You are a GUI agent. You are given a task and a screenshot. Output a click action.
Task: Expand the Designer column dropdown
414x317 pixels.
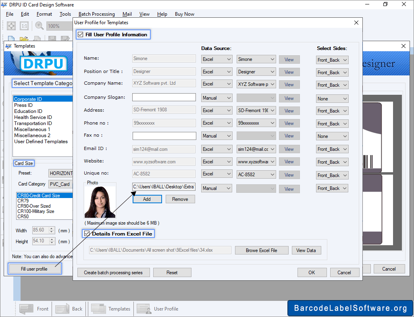point(256,72)
